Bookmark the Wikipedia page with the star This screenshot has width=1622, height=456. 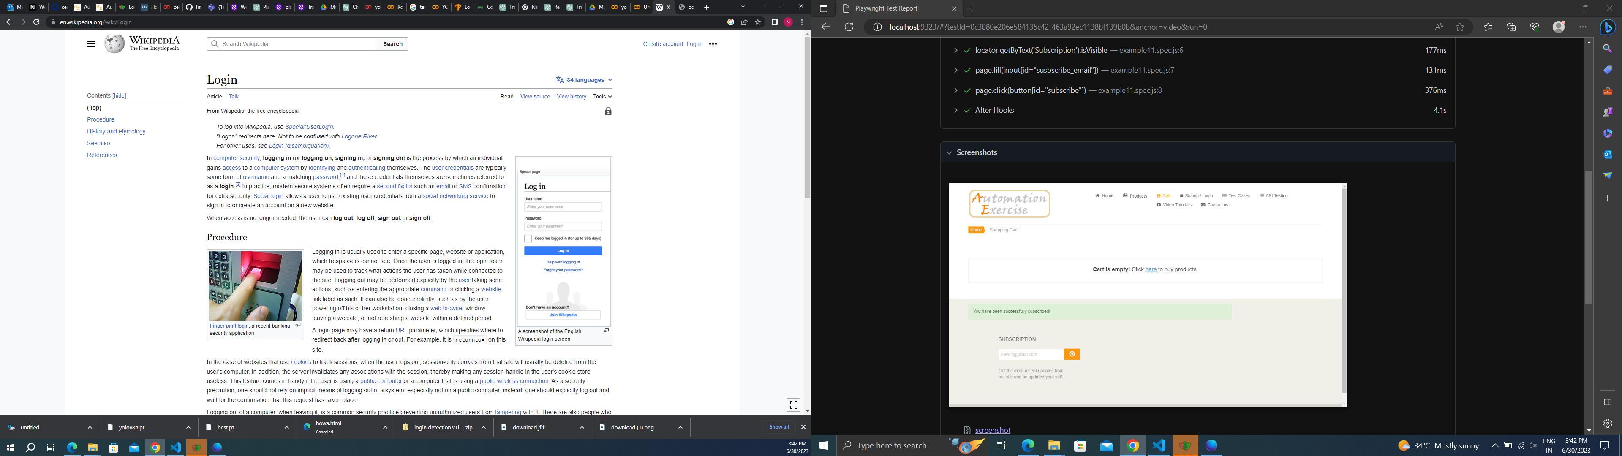[758, 22]
